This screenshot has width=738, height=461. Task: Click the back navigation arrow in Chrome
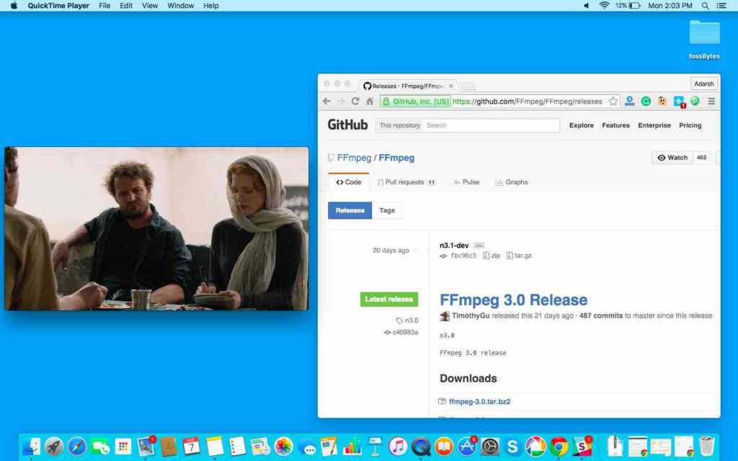(x=326, y=101)
